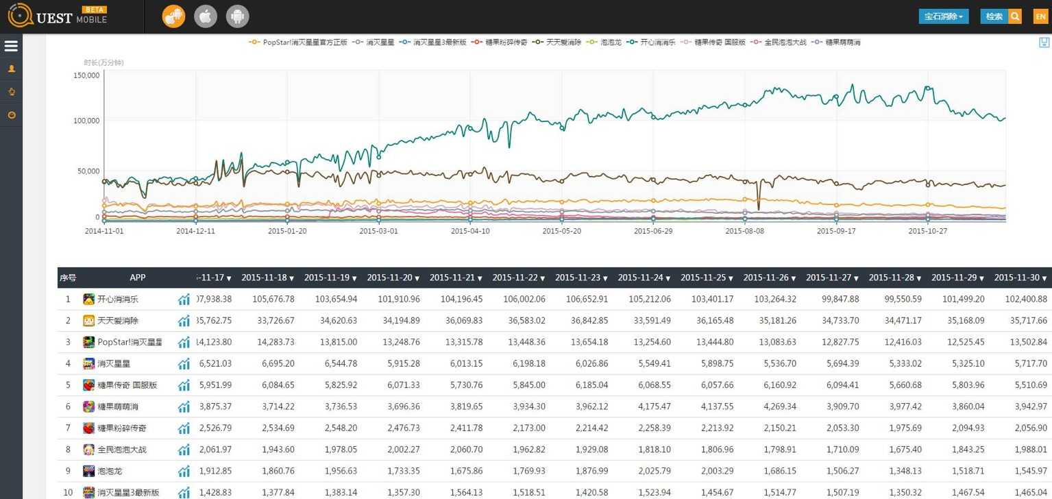1052x499 pixels.
Task: Click the APP column header
Action: (x=138, y=278)
